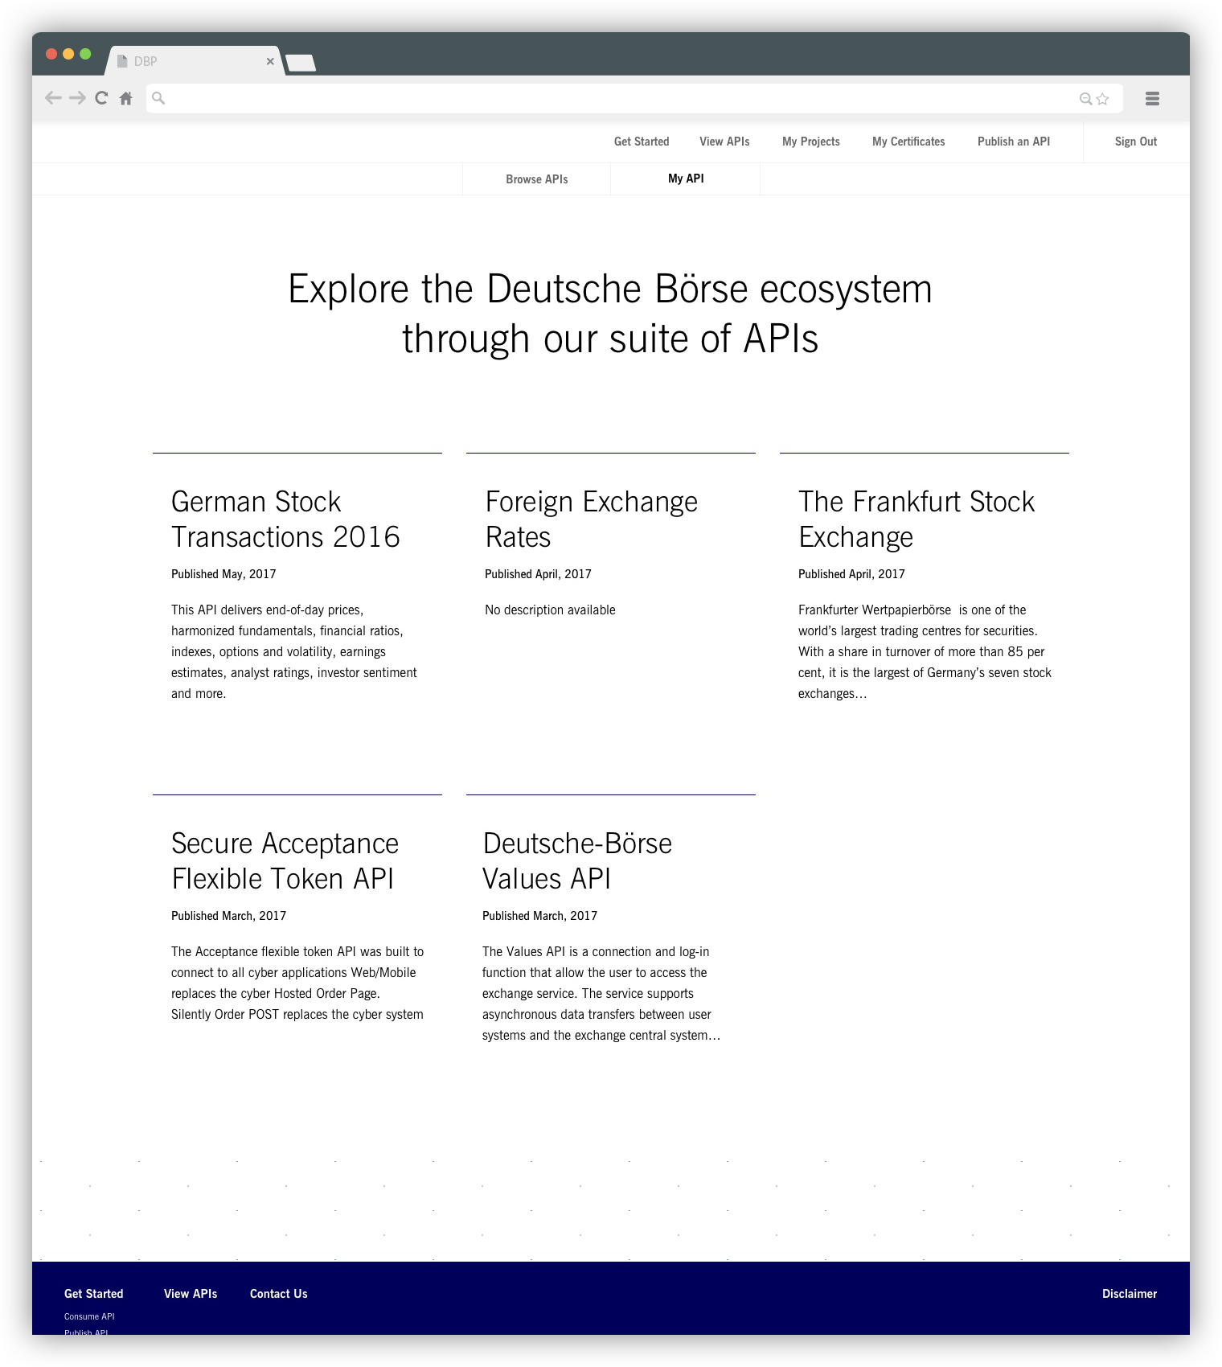Click the 'Explore the Deutsche Börse ecosystem' heading

coord(610,314)
